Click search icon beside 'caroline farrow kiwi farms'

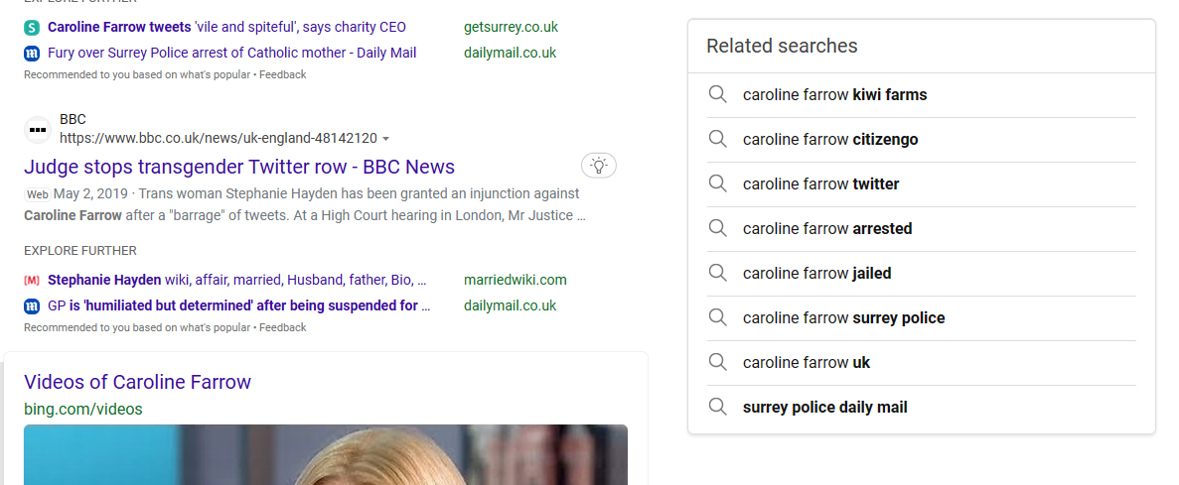pyautogui.click(x=718, y=94)
